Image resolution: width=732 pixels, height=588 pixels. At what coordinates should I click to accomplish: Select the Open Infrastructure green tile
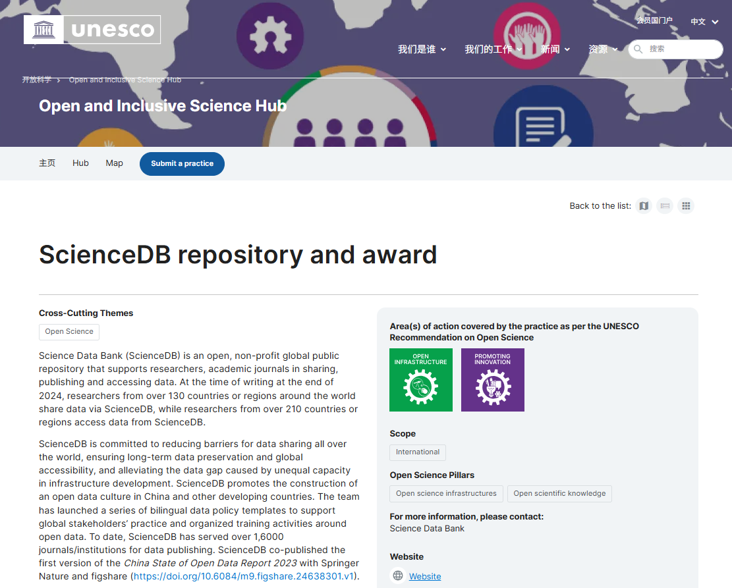point(421,380)
